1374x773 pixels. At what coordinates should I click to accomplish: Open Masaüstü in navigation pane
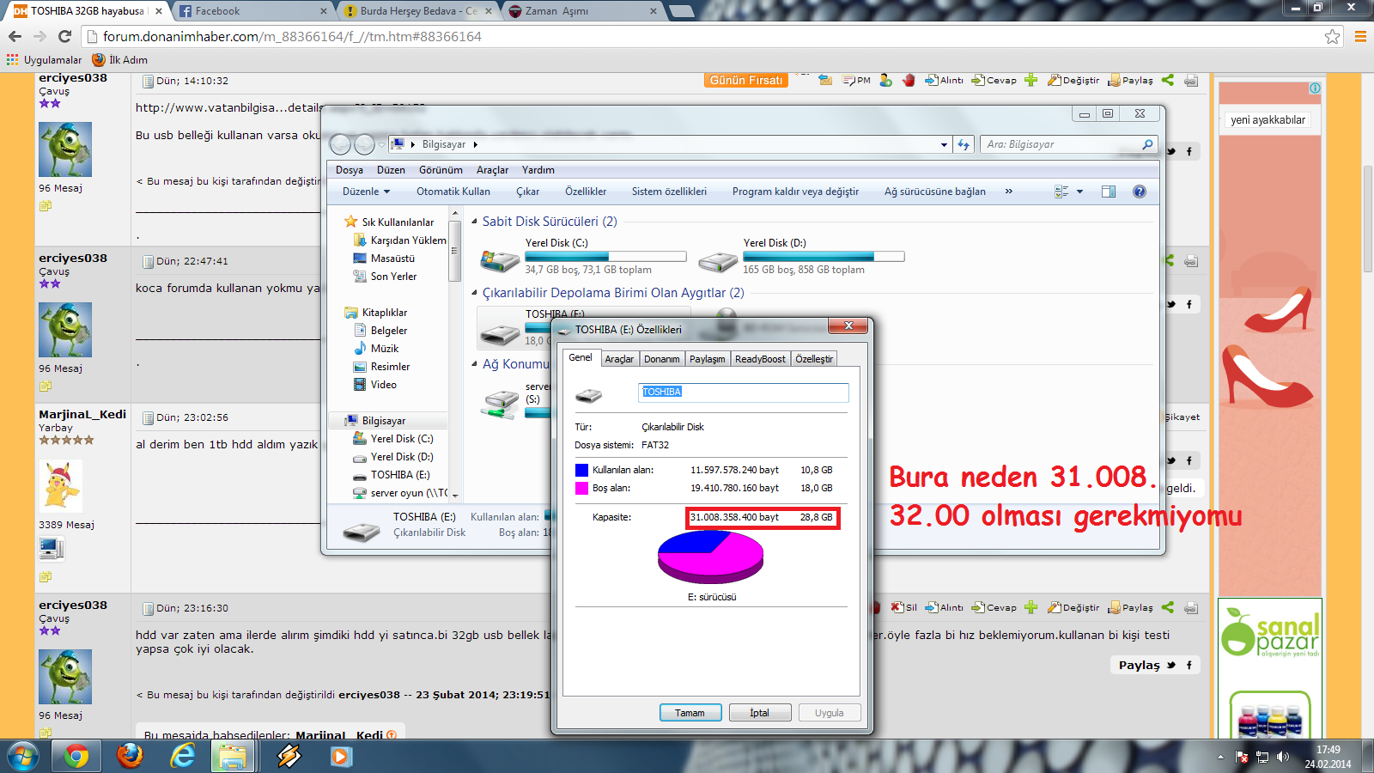pyautogui.click(x=392, y=259)
